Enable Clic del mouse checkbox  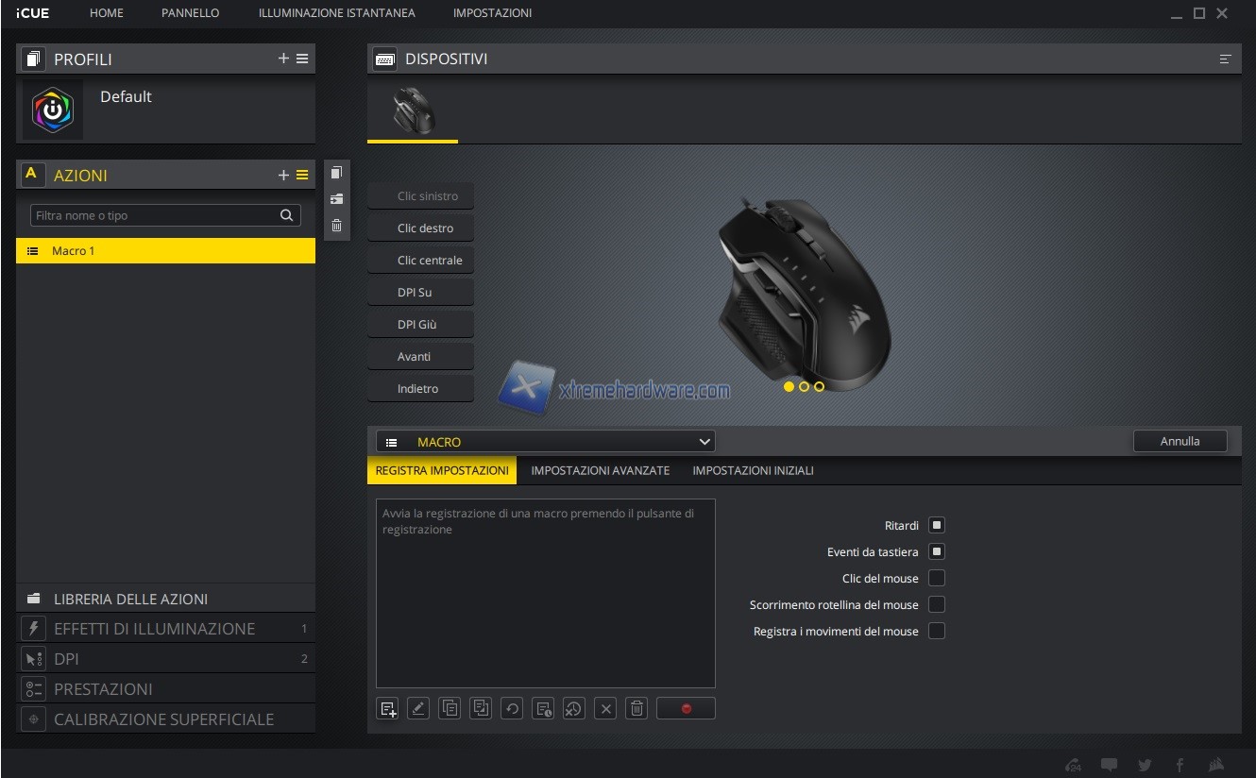[936, 578]
